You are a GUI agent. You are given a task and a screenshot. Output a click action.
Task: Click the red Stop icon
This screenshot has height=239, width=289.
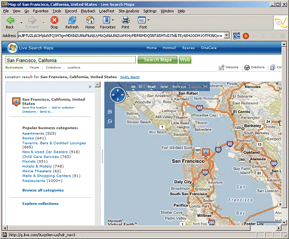54,20
